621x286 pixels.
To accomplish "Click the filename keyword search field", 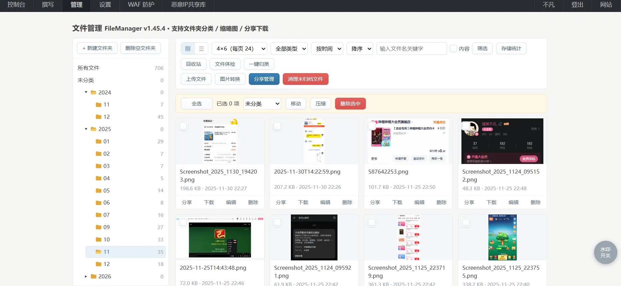I will pyautogui.click(x=412, y=49).
